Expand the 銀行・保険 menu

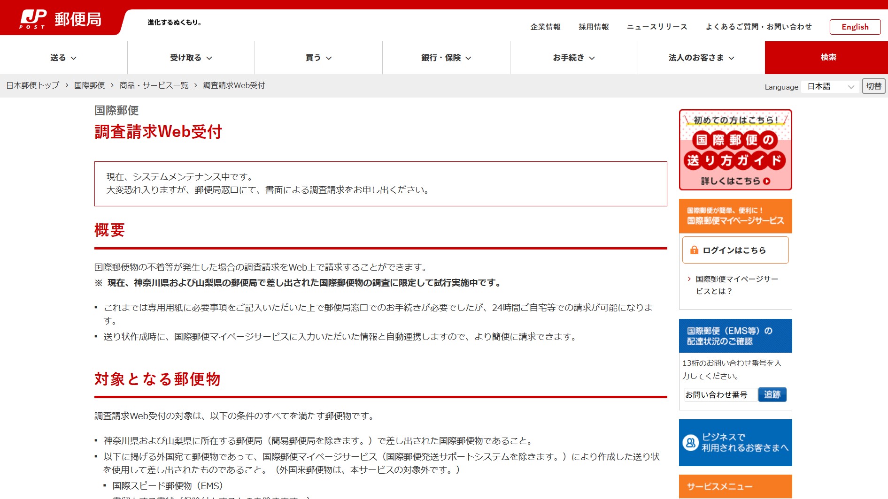click(446, 58)
